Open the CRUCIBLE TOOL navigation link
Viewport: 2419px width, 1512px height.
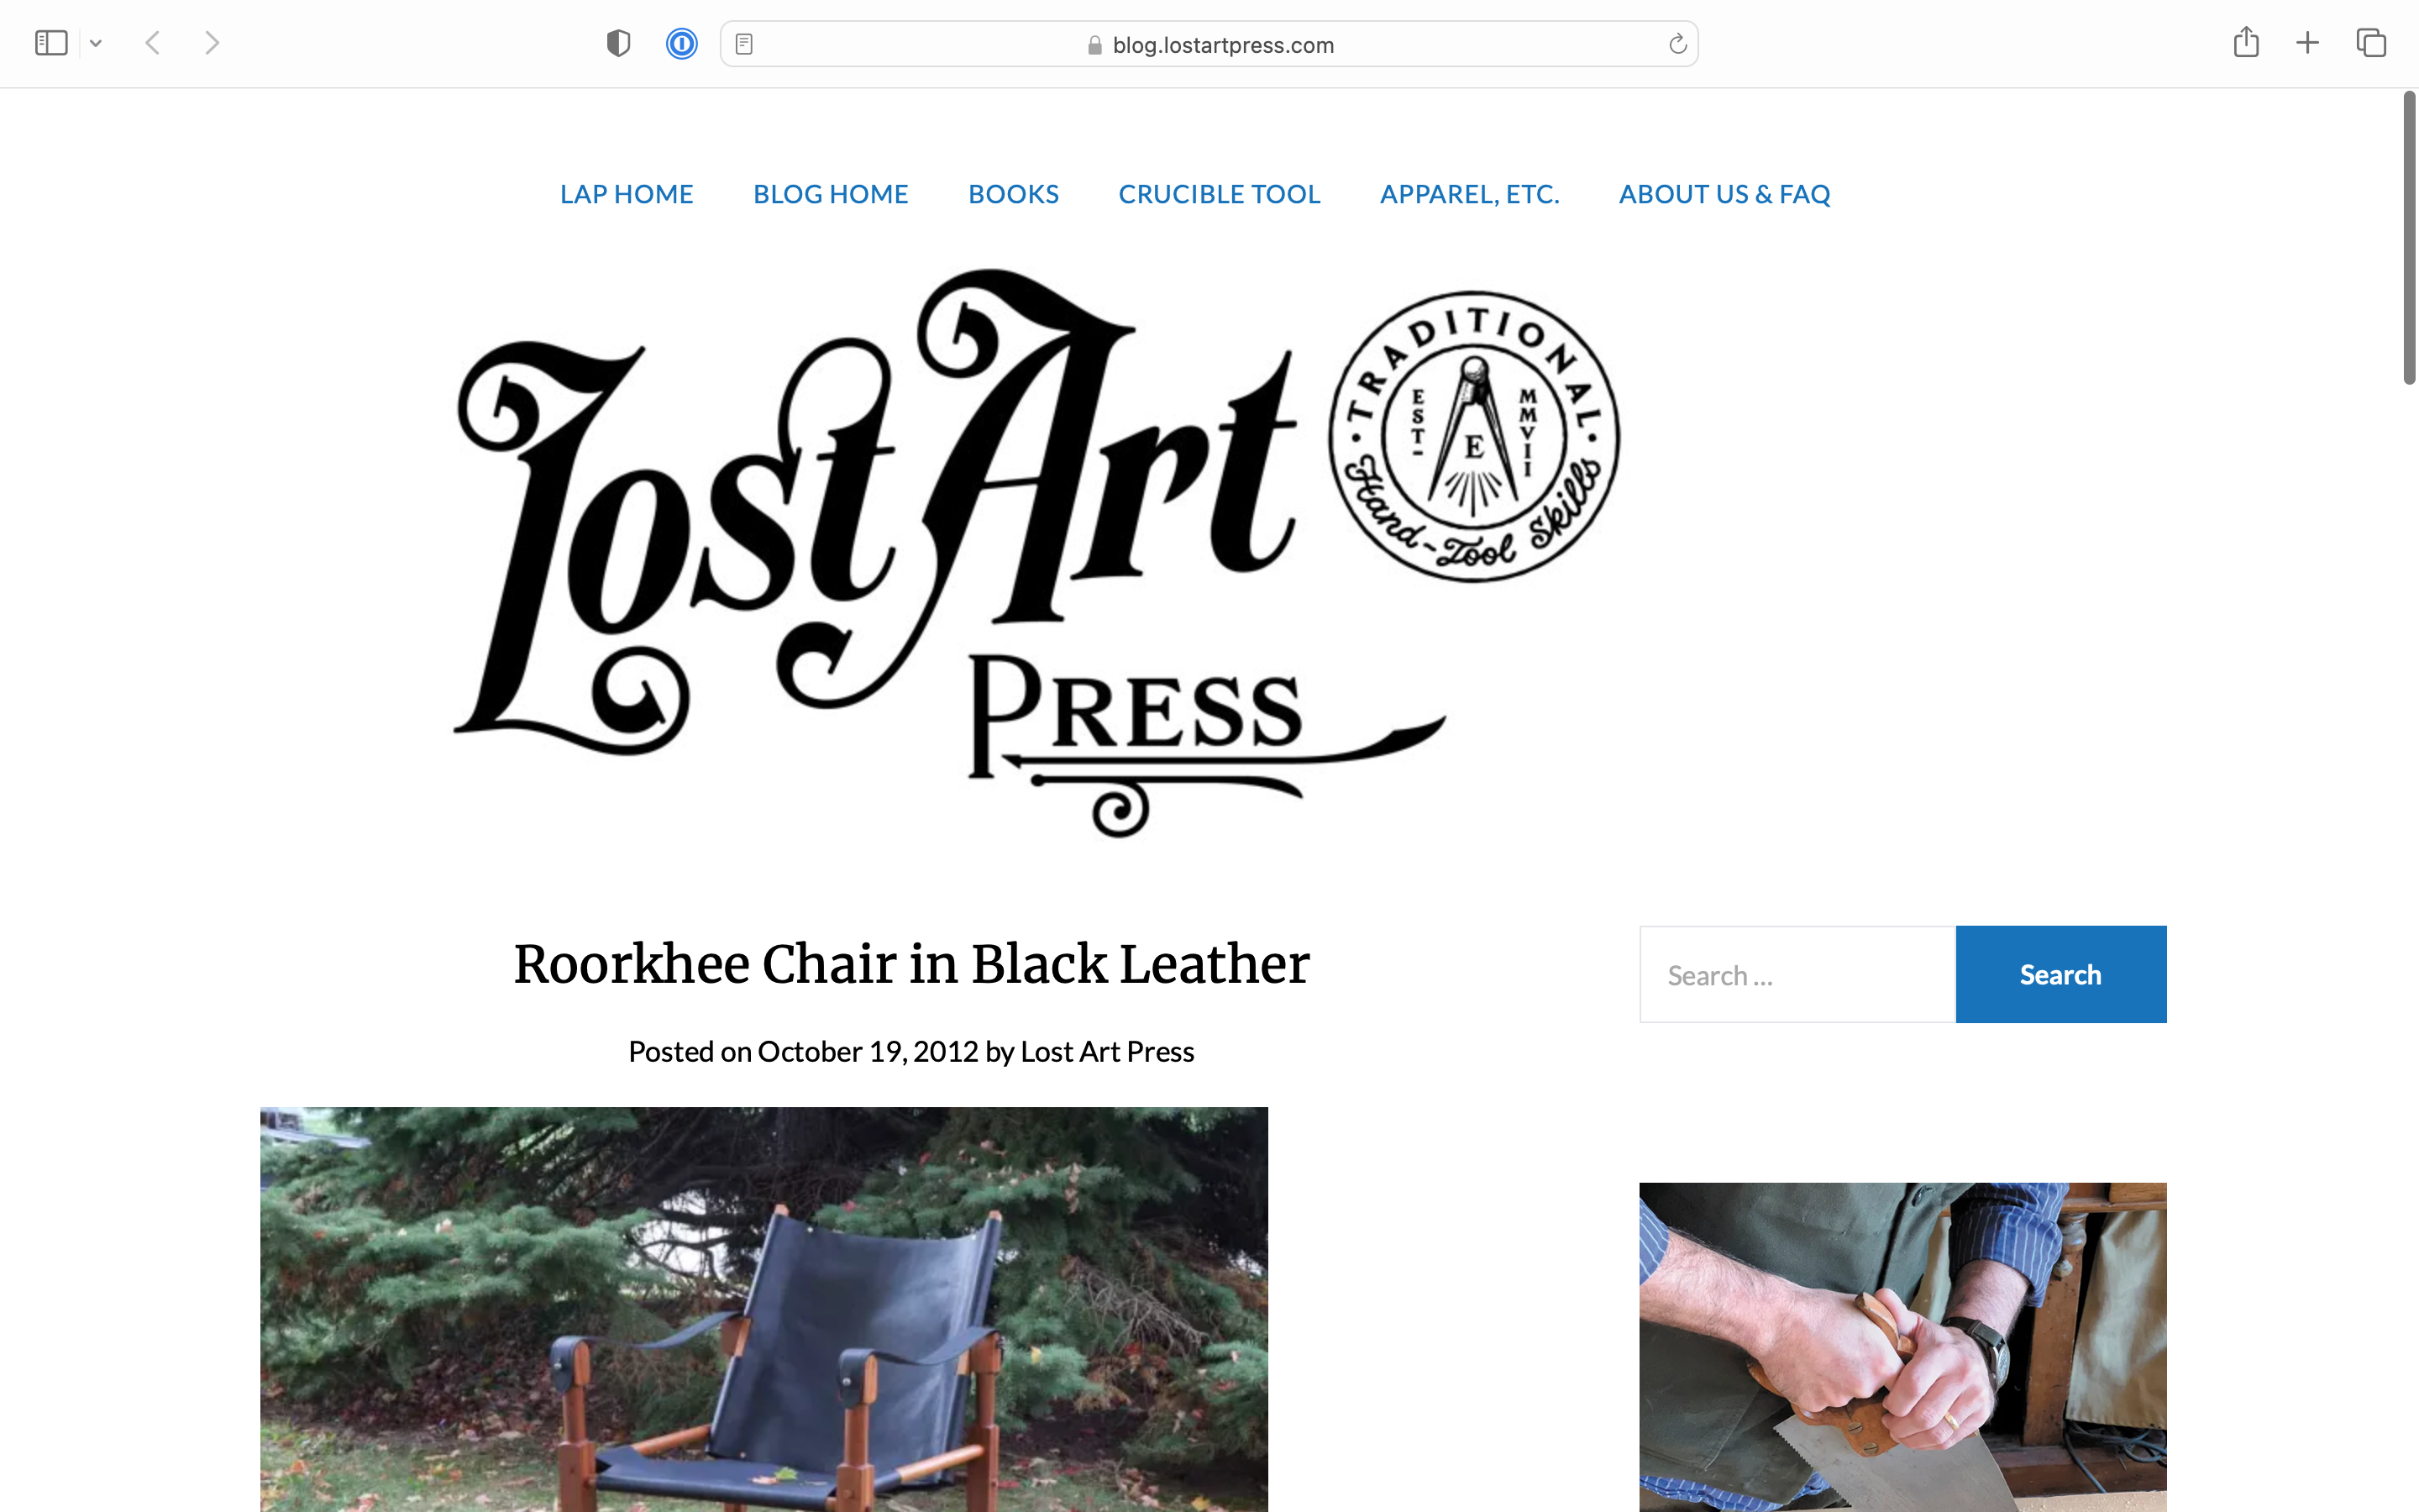[x=1219, y=194]
